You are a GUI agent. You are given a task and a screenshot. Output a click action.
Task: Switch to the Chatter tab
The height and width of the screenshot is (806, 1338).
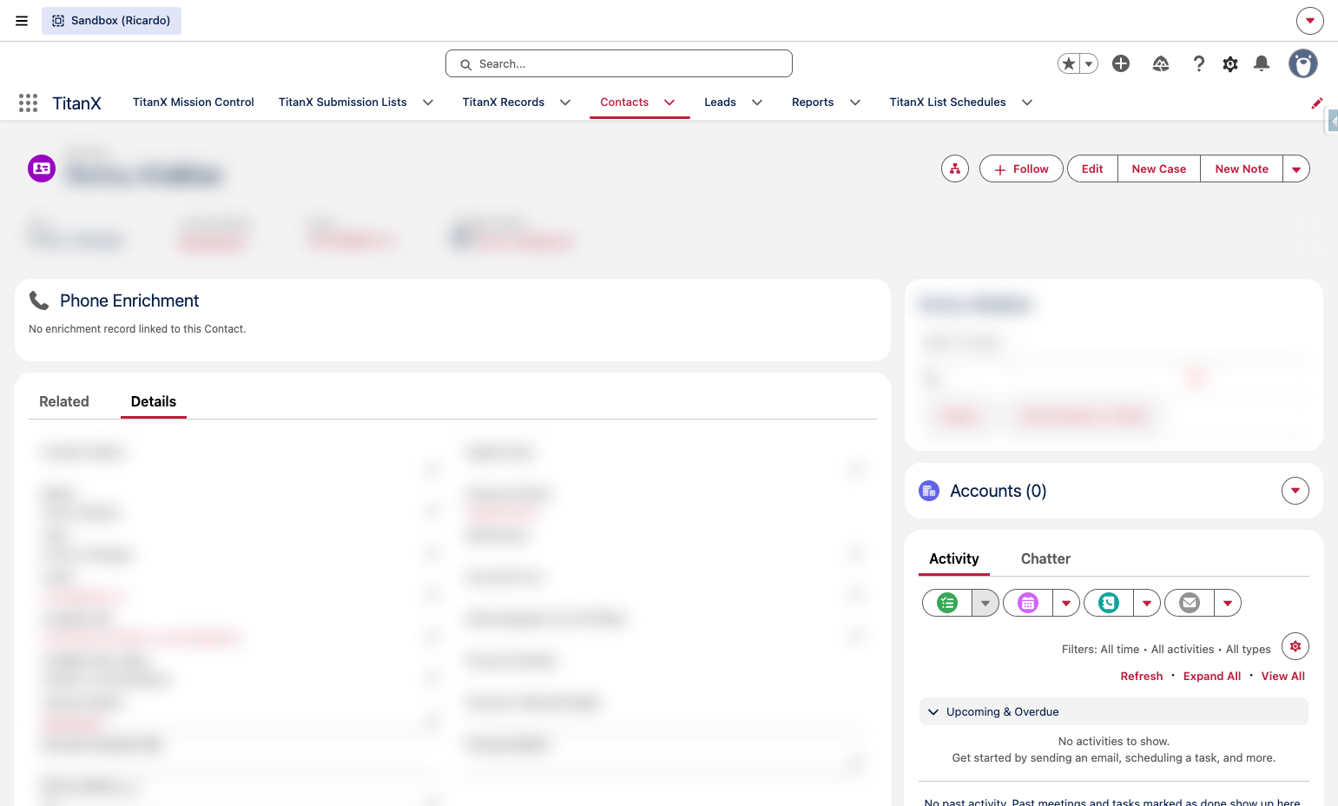tap(1045, 558)
